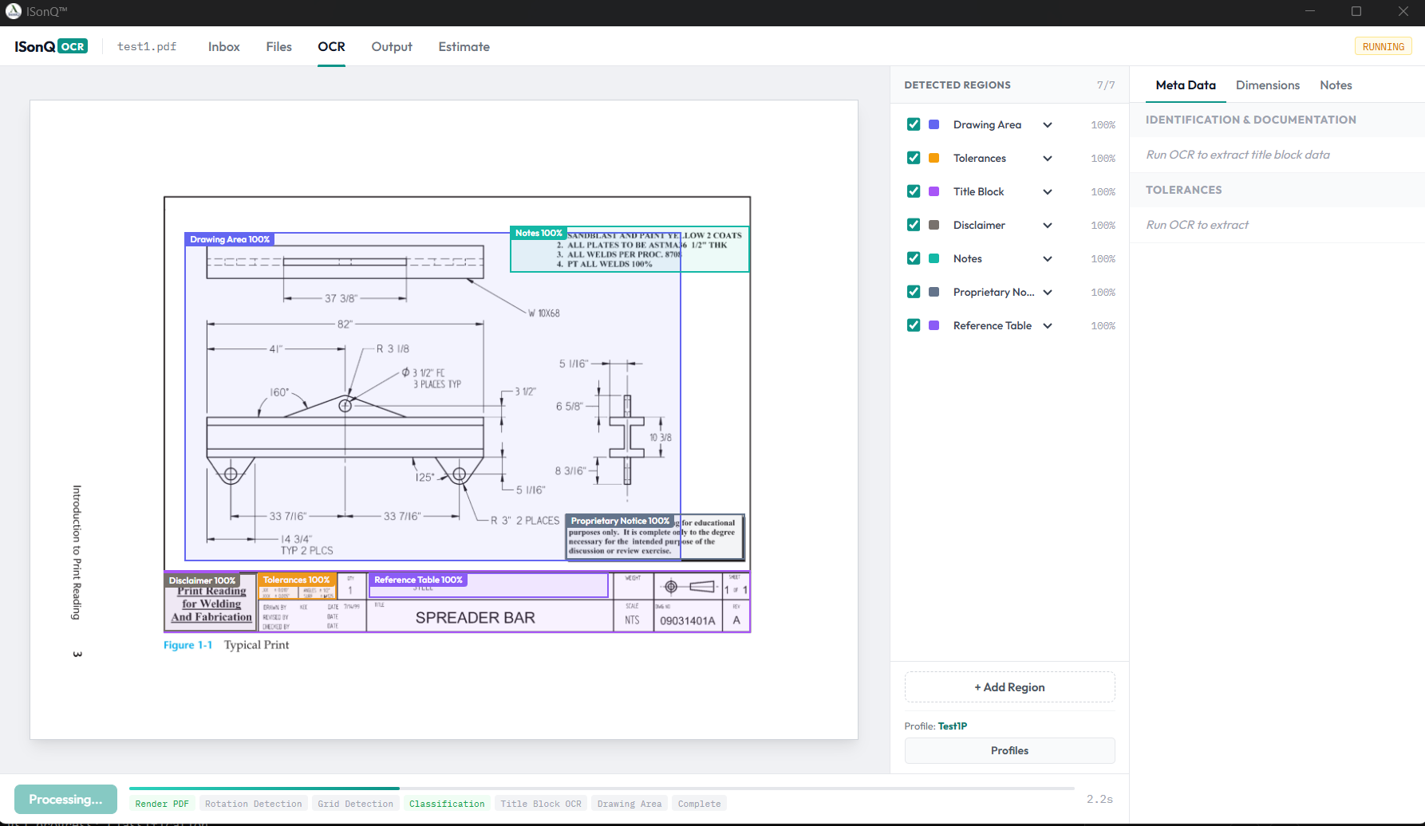Image resolution: width=1425 pixels, height=826 pixels.
Task: Click the teal Notes region color icon
Action: click(934, 258)
